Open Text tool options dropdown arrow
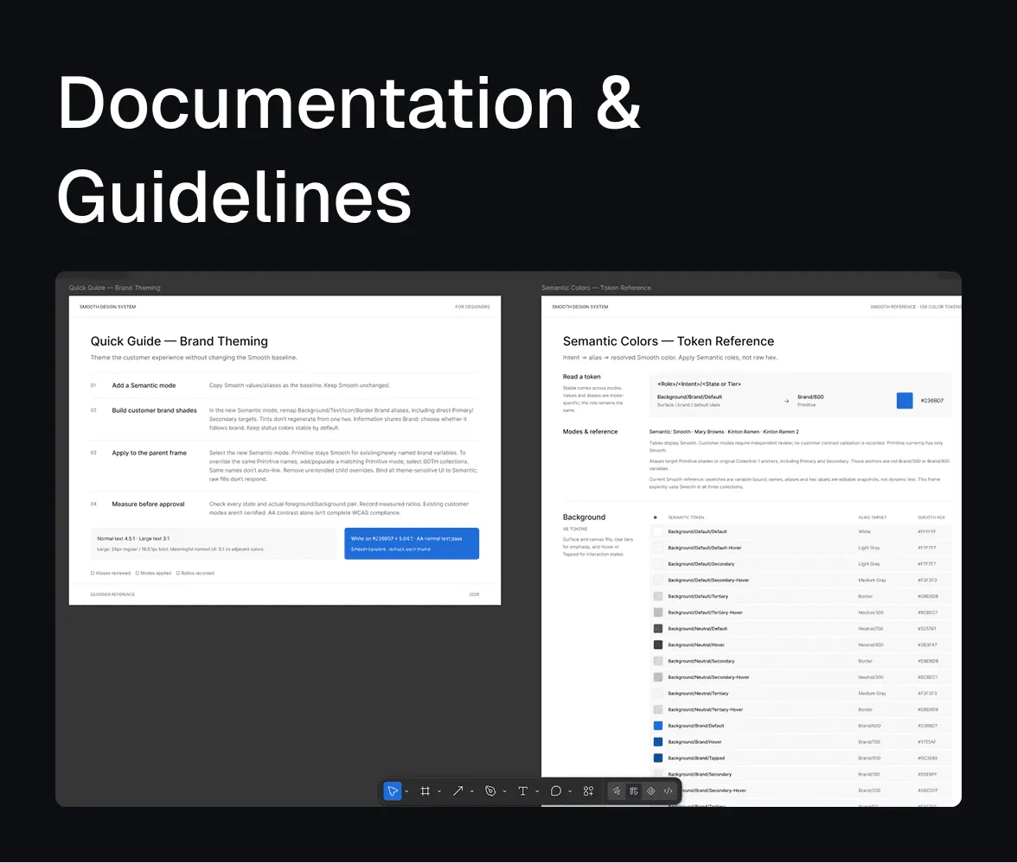Screen dimensions: 1017x863 coord(537,791)
